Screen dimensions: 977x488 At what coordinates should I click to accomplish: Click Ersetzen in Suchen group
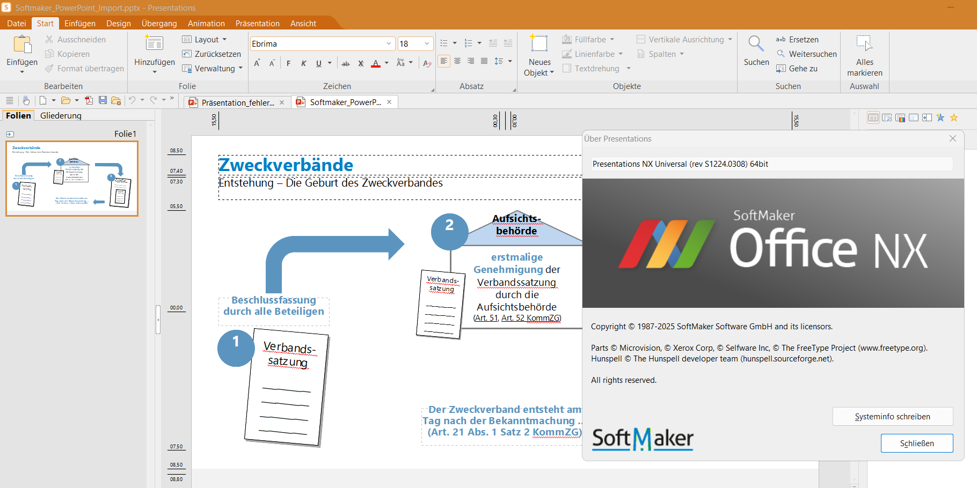tap(798, 40)
